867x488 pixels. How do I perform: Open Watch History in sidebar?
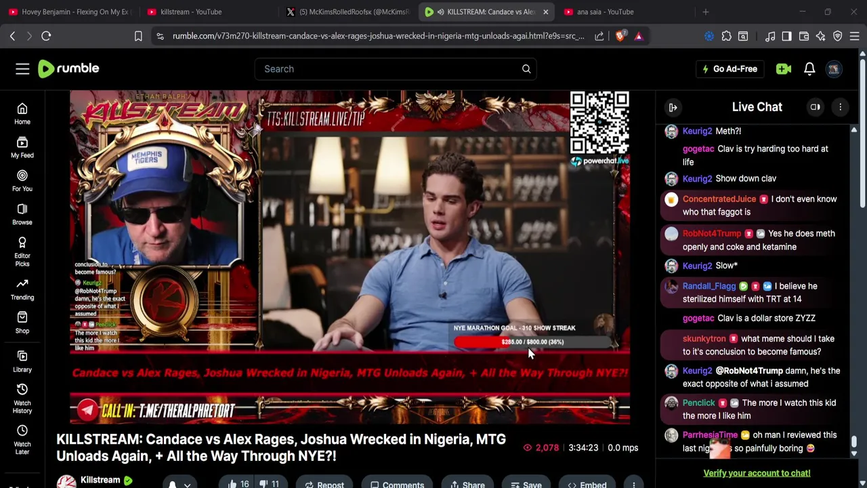(22, 399)
